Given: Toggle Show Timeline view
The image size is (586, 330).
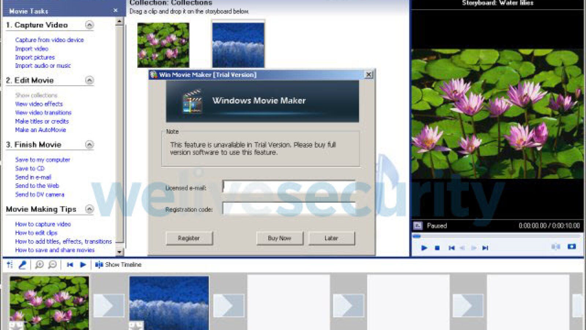Looking at the screenshot, I should (118, 264).
